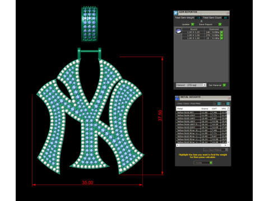Click the Metal column header
Viewport: 269px width, 201px height.
point(188,108)
